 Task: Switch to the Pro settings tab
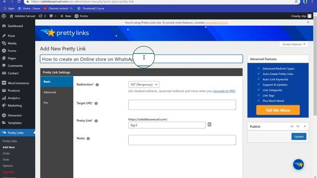57,103
